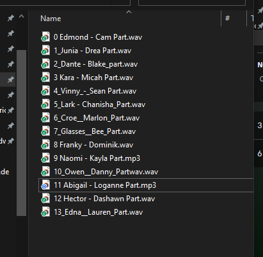Click the icon of 13_Edna__Lauren_Part.wav
263x257 pixels.
(x=45, y=211)
